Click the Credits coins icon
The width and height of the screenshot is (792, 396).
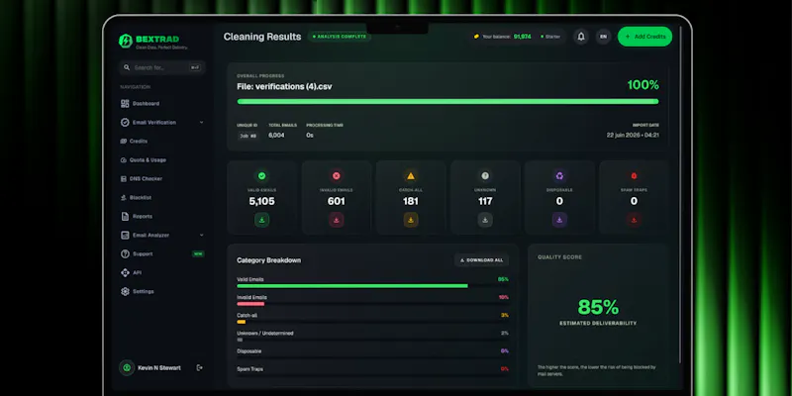(123, 142)
